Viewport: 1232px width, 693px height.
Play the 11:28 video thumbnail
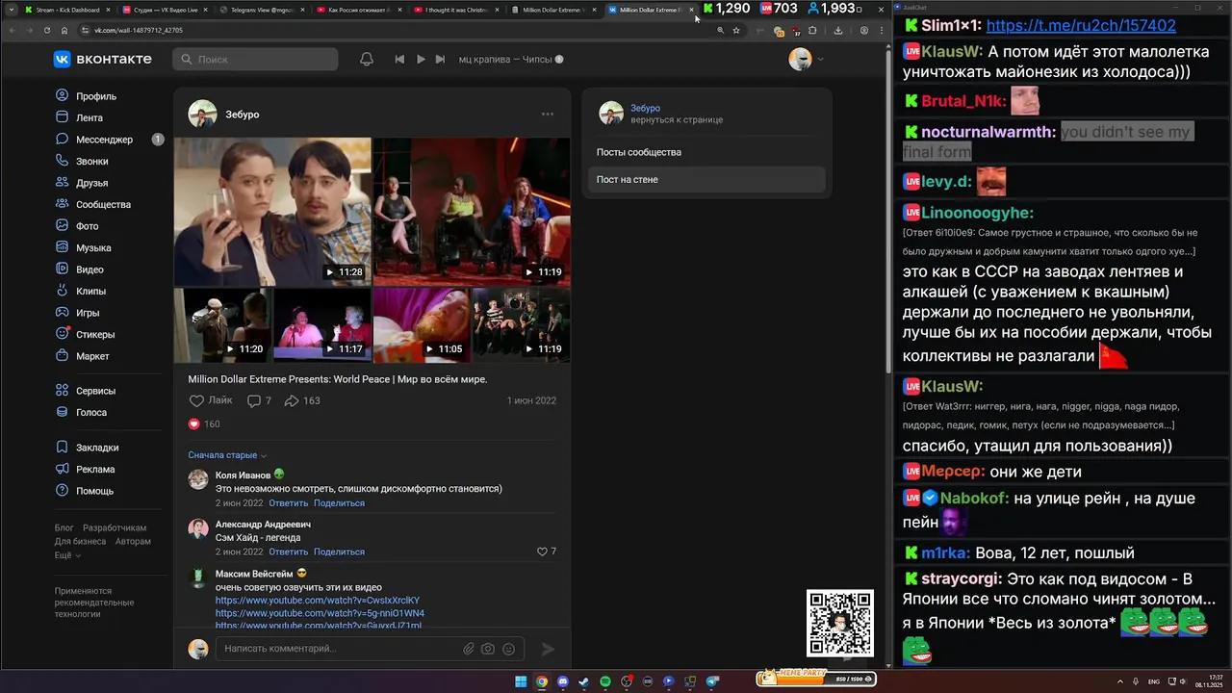[x=272, y=212]
